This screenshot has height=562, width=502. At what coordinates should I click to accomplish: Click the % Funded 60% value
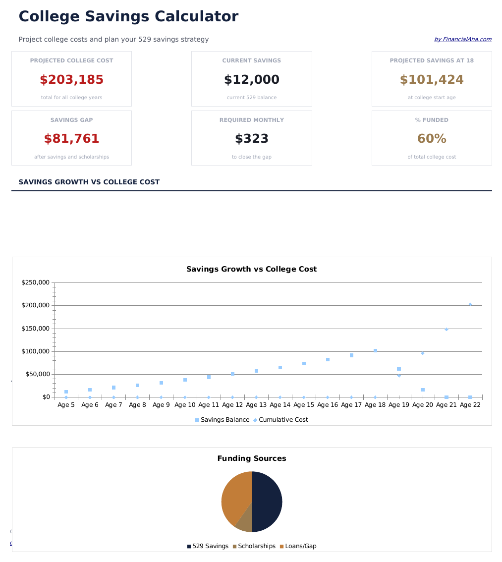tap(432, 139)
